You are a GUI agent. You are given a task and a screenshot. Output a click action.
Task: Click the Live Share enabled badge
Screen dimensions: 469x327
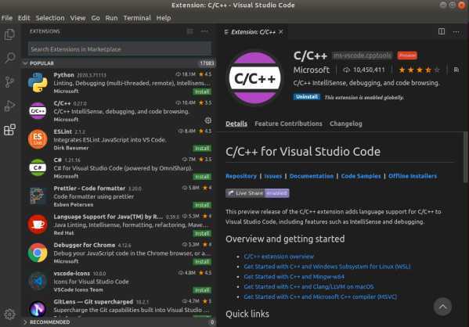[x=258, y=193]
